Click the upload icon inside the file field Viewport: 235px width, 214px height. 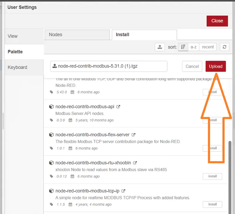(55, 66)
